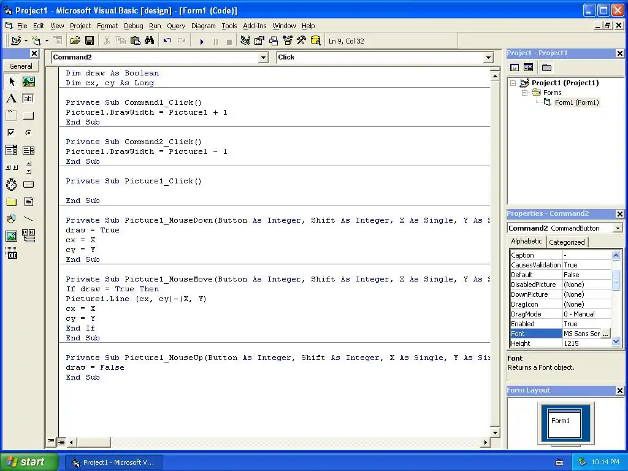This screenshot has height=471, width=628.
Task: Click View Code icon in Project panel
Action: click(x=515, y=67)
